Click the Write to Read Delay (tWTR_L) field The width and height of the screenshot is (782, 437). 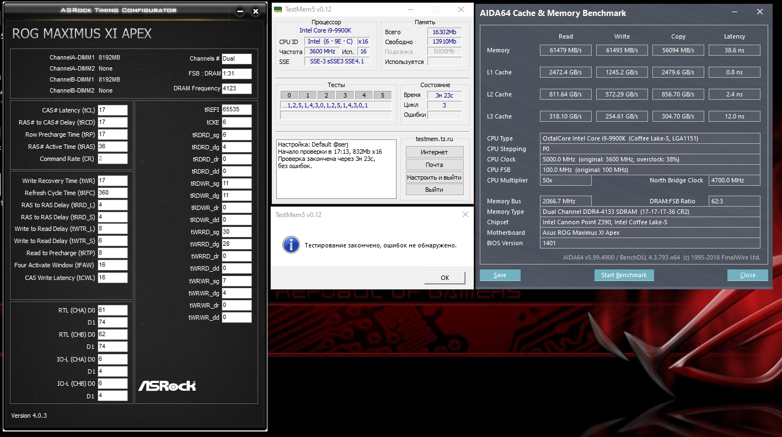coord(113,229)
